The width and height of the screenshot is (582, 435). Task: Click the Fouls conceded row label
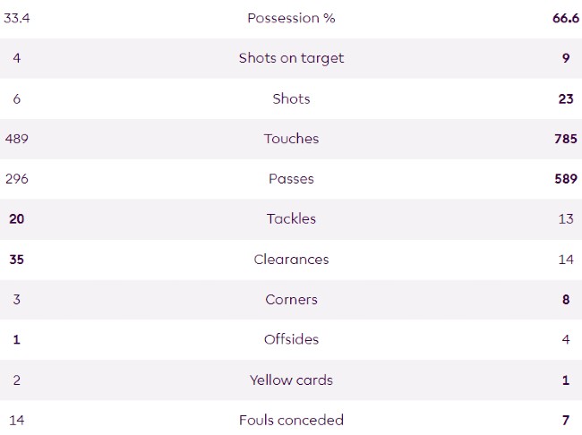click(x=291, y=421)
